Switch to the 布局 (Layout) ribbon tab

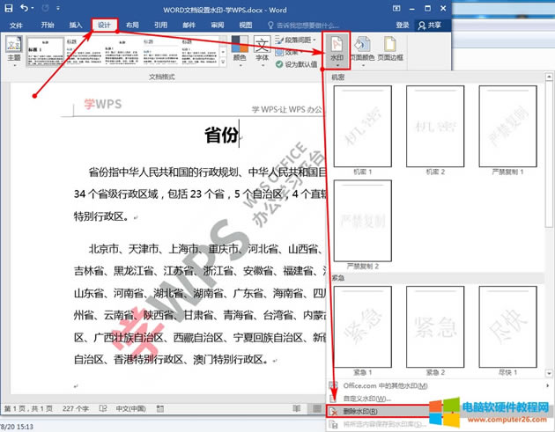(131, 26)
